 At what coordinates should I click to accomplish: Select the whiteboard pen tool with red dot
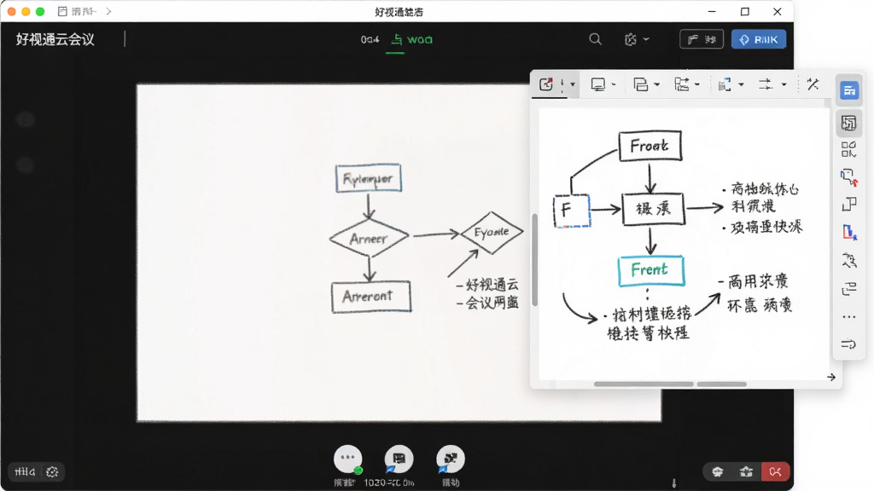tap(546, 84)
